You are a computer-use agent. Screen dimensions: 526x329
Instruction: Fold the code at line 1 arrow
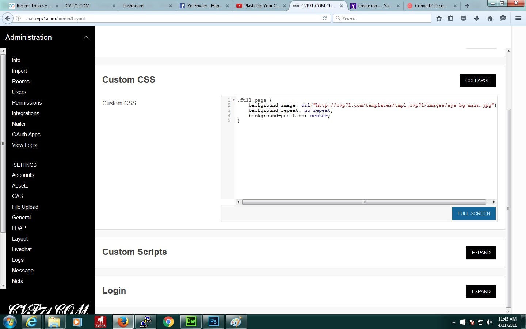click(233, 100)
